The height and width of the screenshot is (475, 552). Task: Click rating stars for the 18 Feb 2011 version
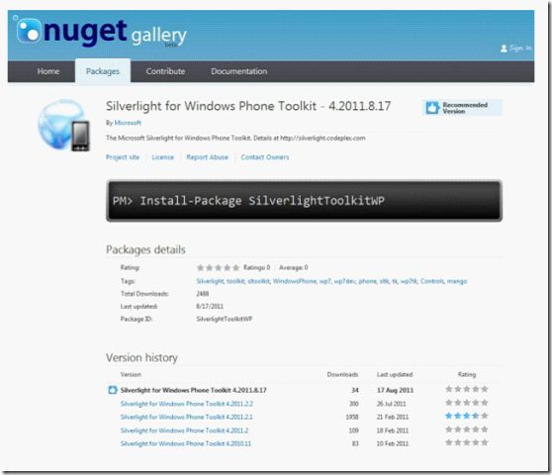[x=467, y=429]
